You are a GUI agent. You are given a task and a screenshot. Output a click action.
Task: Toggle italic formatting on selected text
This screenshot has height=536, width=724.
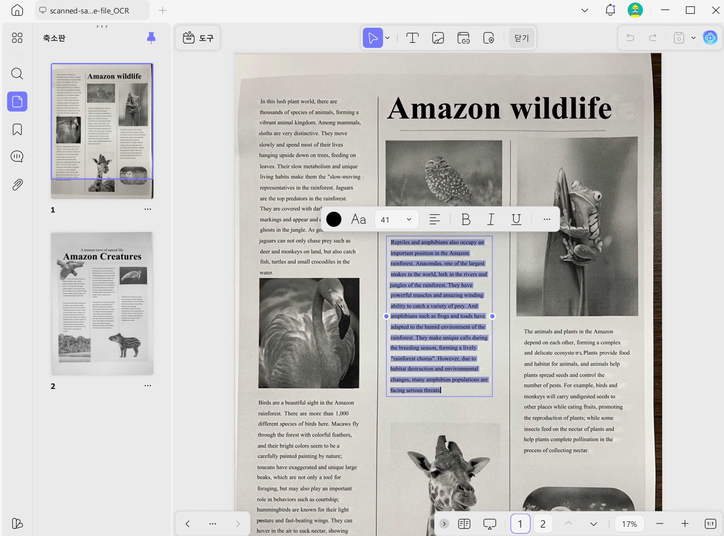(491, 219)
